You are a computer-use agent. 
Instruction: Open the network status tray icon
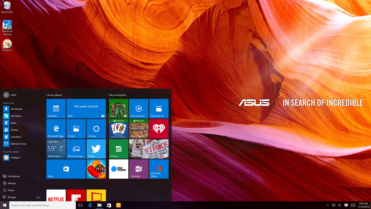pos(334,205)
